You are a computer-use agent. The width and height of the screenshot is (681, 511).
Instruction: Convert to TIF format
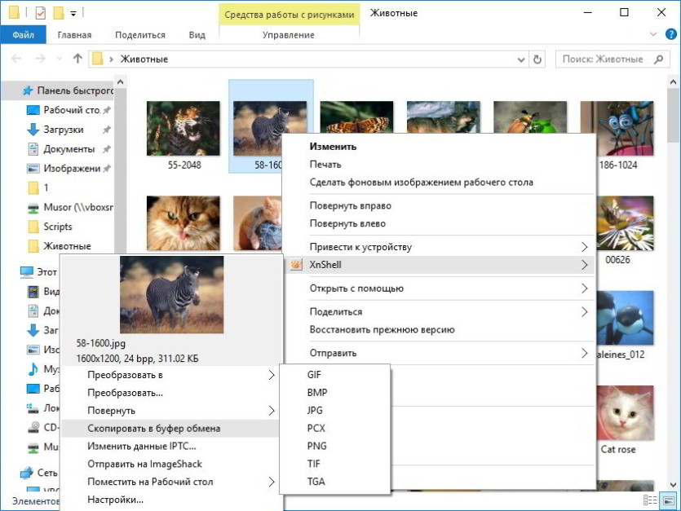tap(313, 464)
